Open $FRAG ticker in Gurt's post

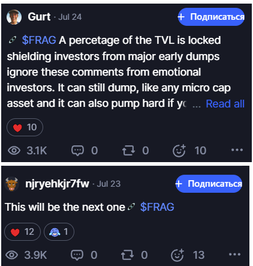point(39,40)
